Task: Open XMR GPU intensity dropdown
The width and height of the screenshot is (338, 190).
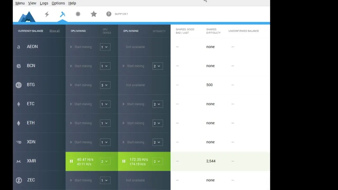Action: pyautogui.click(x=158, y=161)
